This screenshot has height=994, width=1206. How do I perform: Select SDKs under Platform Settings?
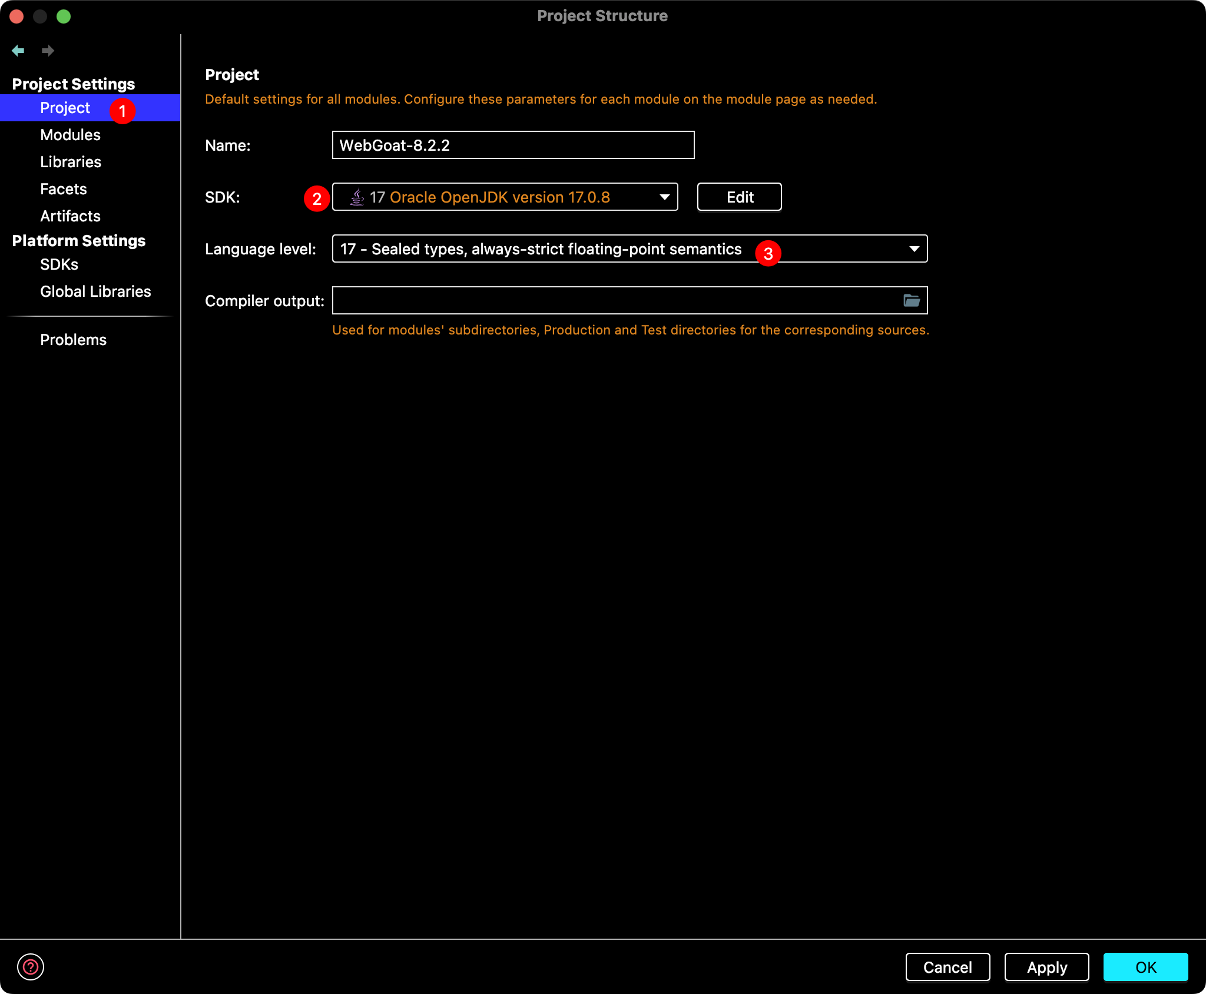point(59,264)
